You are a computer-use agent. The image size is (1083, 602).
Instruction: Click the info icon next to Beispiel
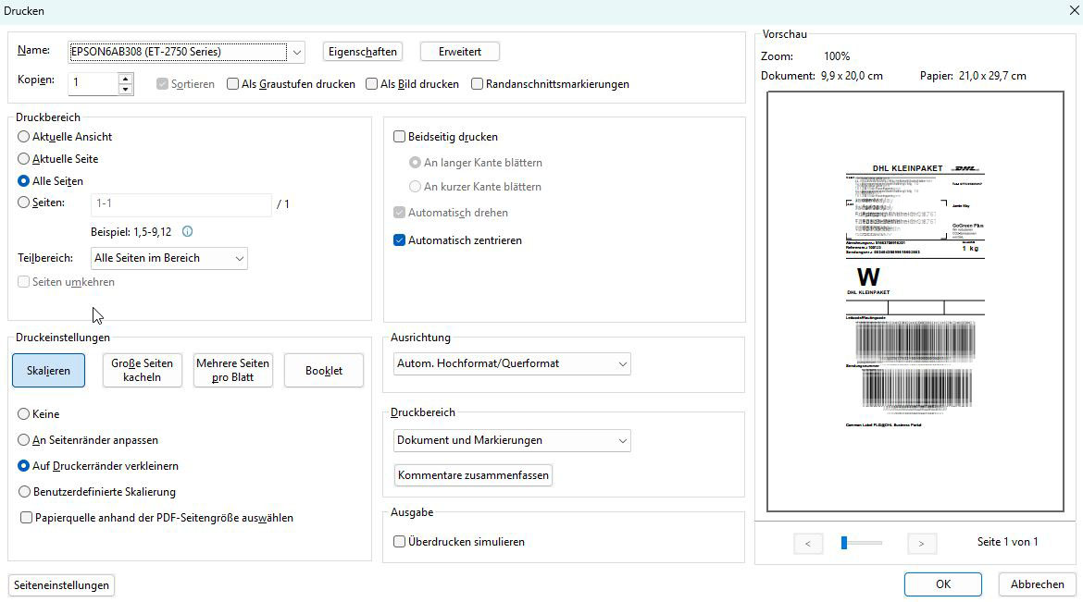point(187,231)
